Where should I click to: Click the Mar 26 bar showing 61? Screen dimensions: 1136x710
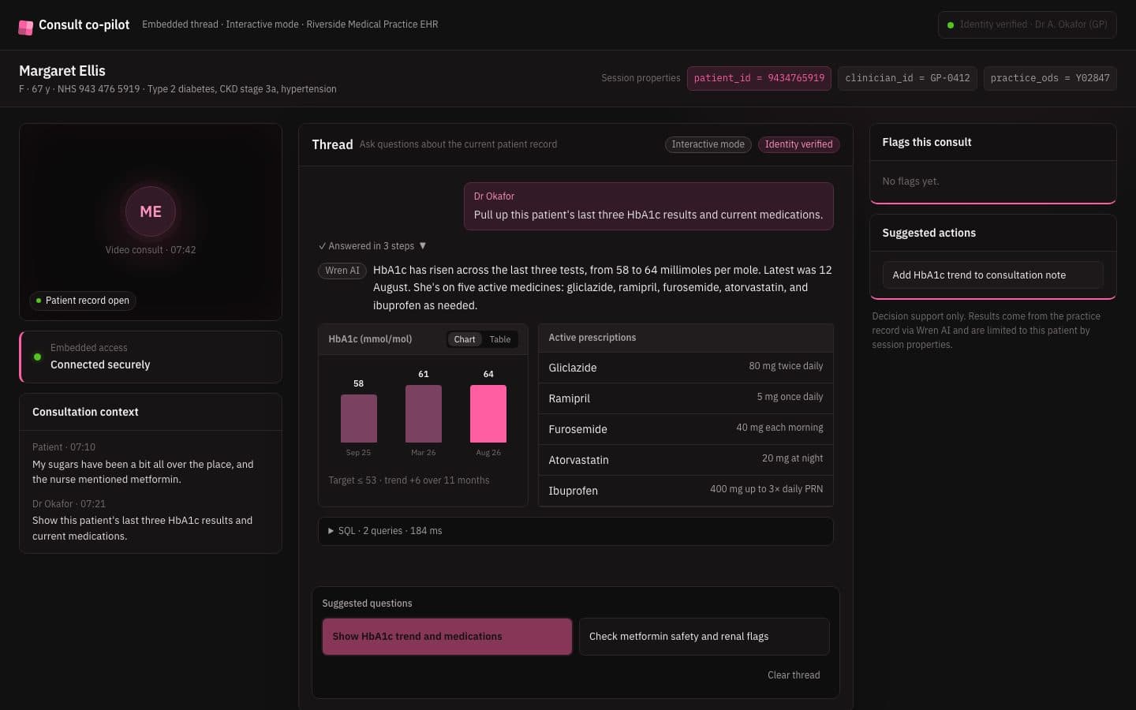click(424, 413)
